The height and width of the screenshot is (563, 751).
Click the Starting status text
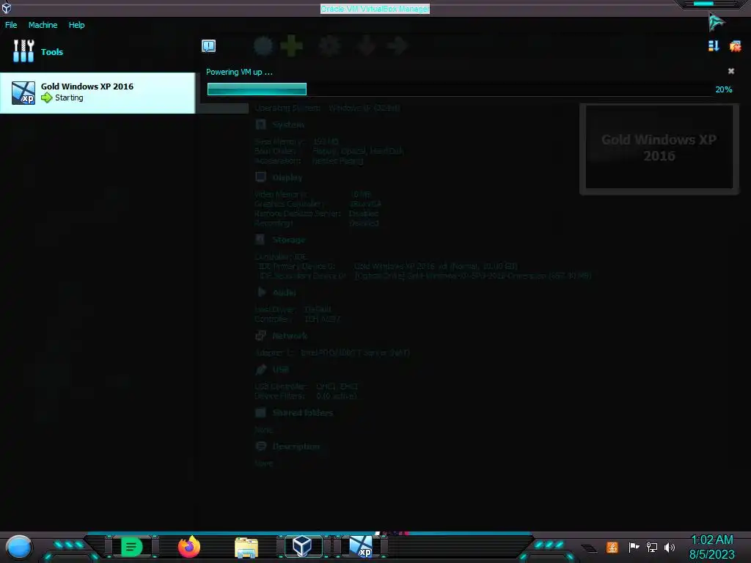(69, 97)
